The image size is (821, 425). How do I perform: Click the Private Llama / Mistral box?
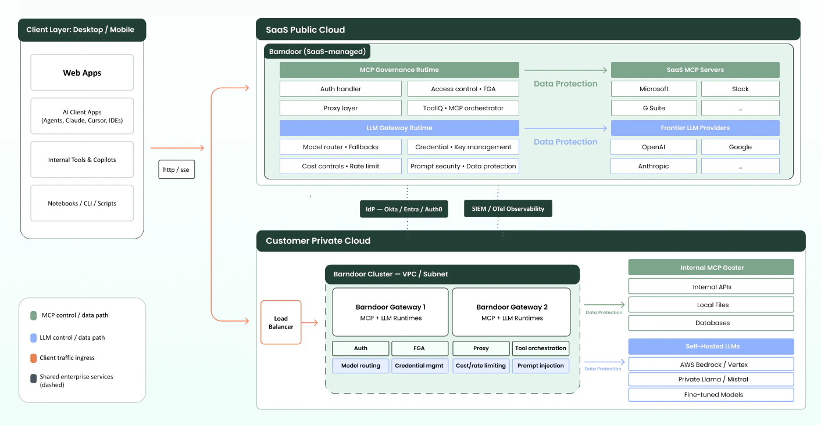click(x=711, y=379)
